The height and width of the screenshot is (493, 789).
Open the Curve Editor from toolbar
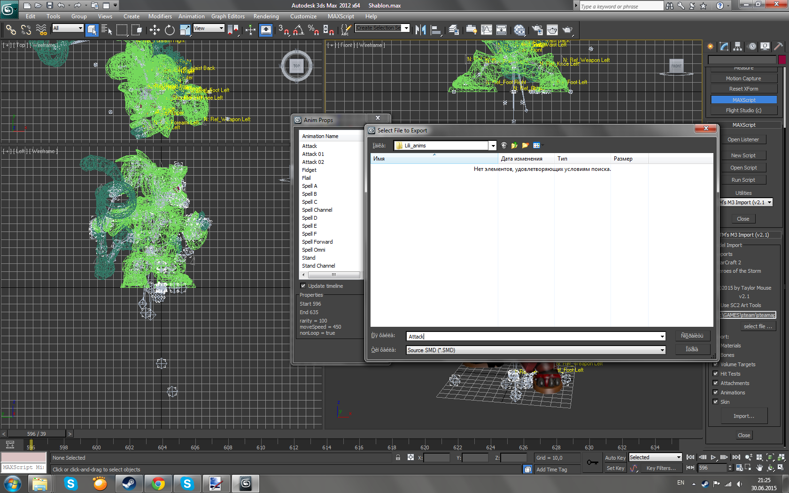tap(487, 30)
